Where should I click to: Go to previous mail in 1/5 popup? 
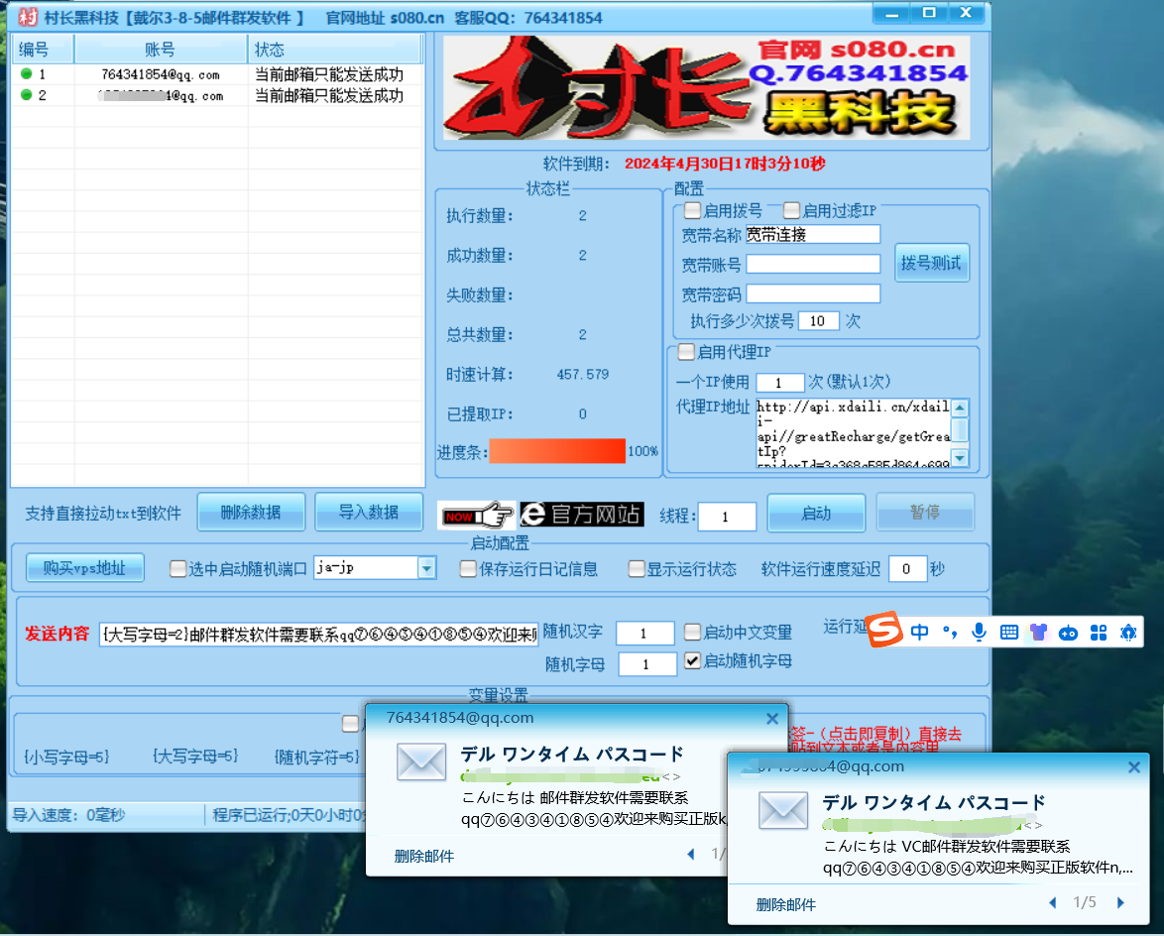point(1053,902)
